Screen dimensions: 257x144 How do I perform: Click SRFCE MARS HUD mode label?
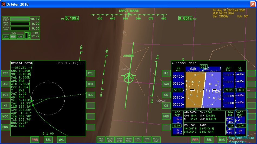tap(129, 11)
